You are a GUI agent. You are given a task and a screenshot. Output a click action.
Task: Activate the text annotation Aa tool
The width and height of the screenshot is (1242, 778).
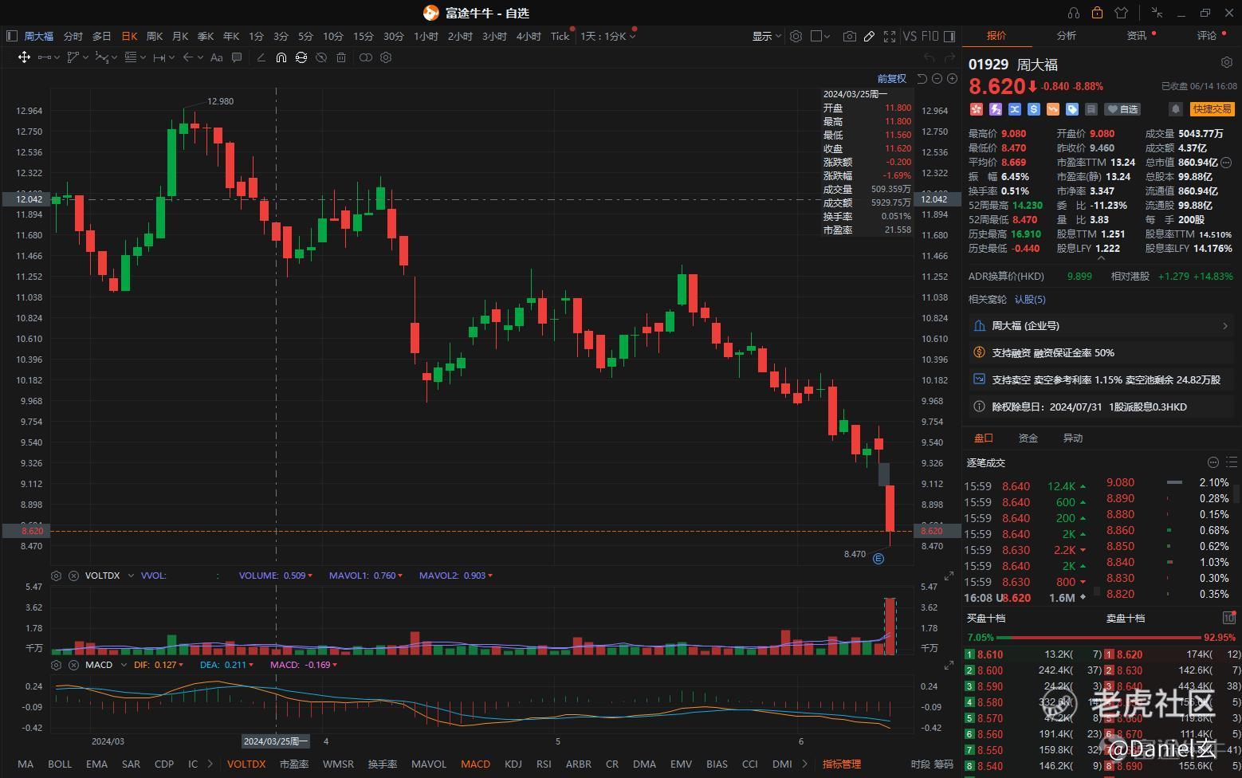pos(217,57)
